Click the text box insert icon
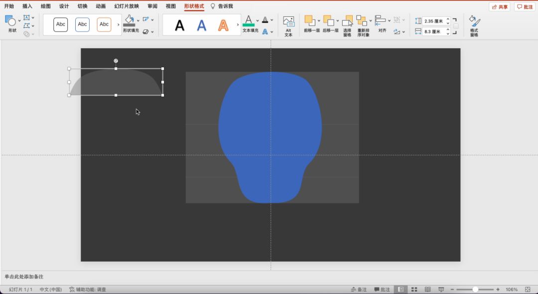 [26, 17]
